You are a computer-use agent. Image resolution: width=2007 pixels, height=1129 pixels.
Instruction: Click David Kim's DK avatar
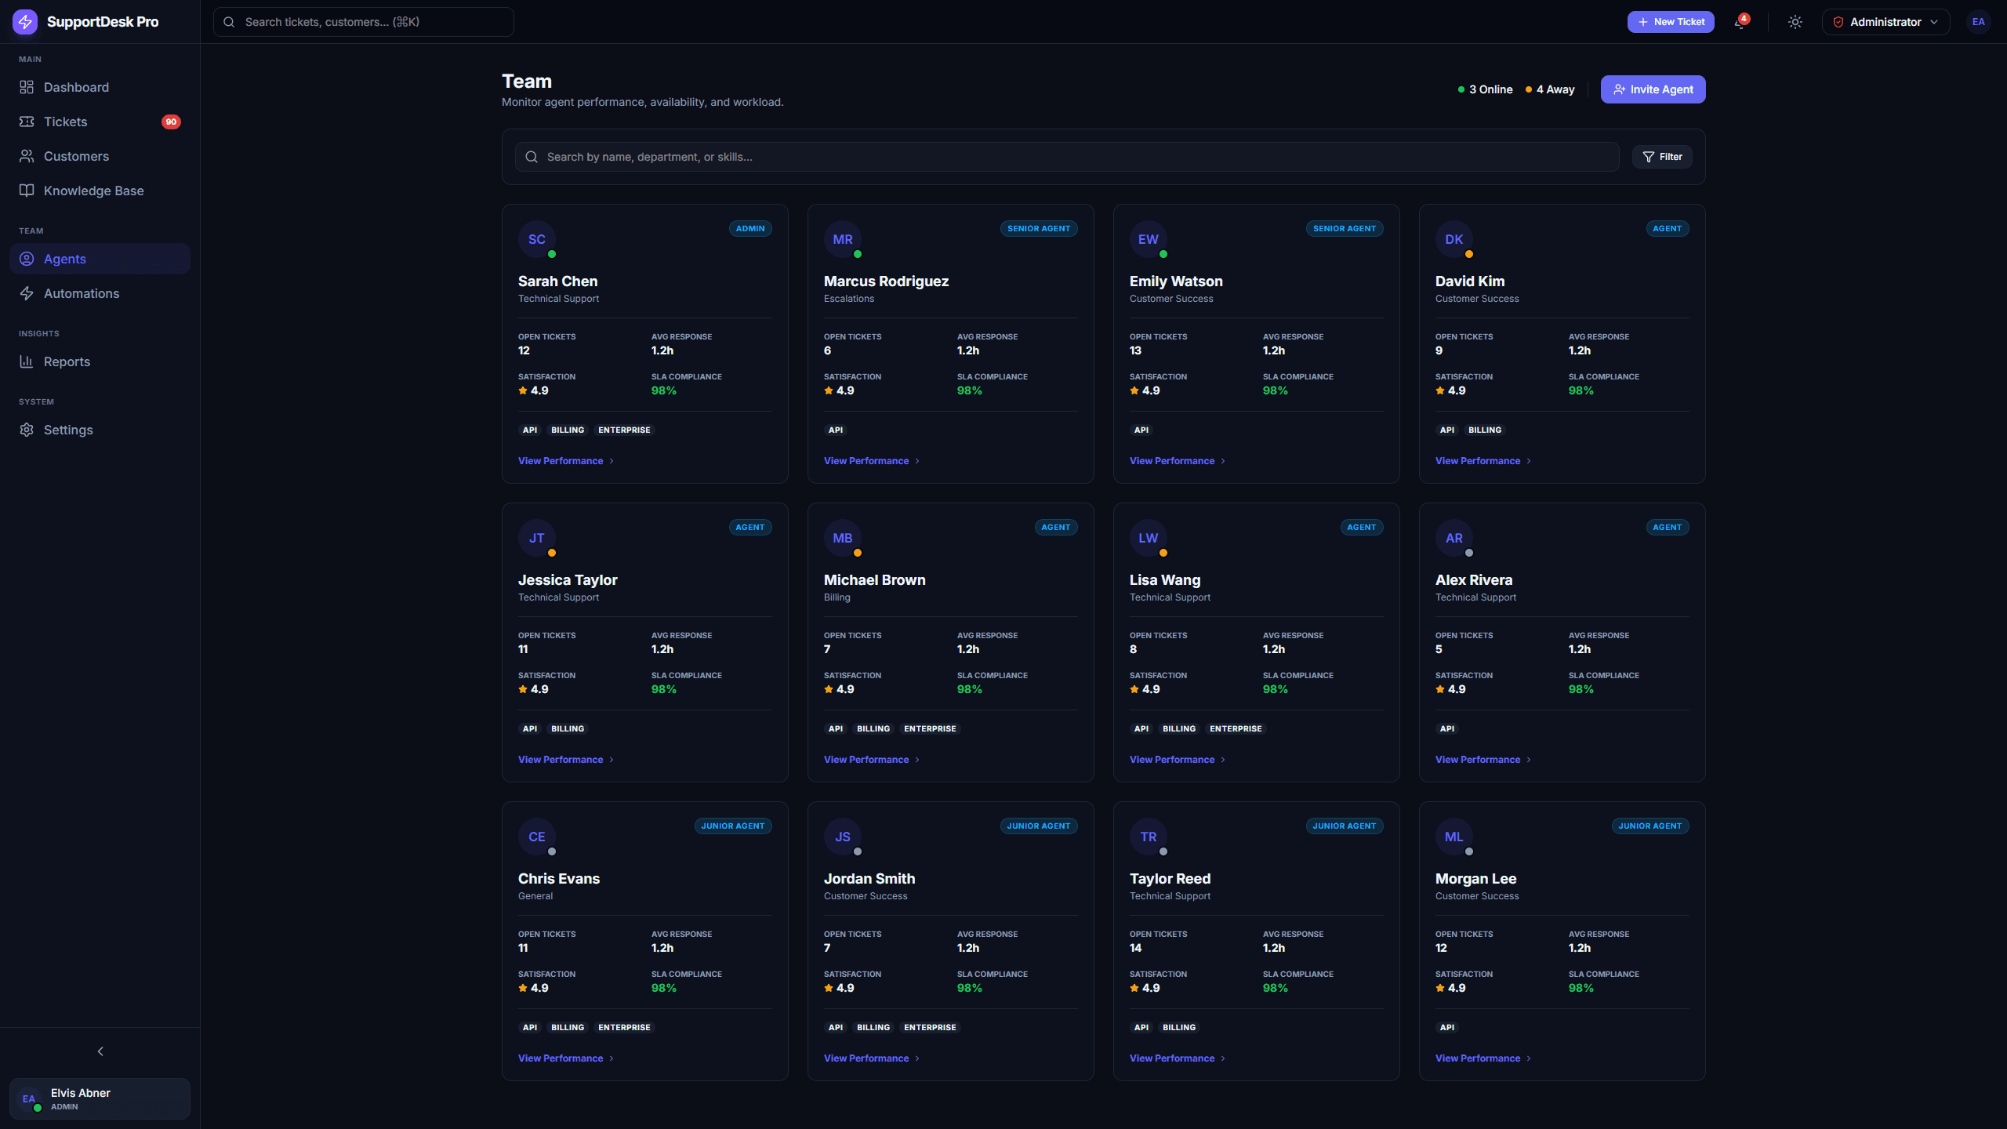tap(1454, 239)
